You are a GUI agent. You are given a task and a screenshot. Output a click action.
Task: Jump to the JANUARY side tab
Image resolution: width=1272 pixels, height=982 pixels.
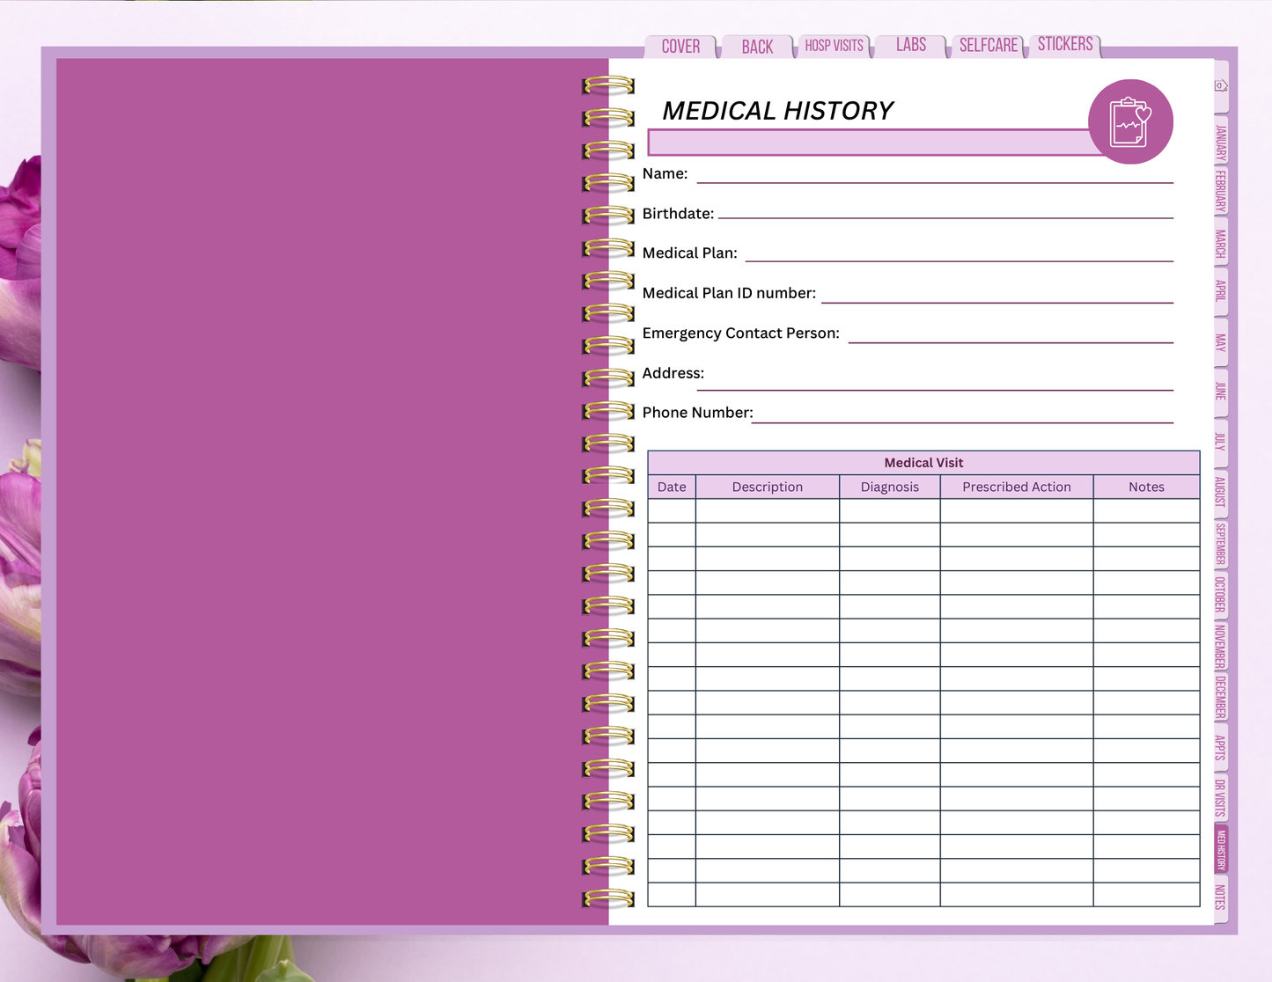[1220, 143]
